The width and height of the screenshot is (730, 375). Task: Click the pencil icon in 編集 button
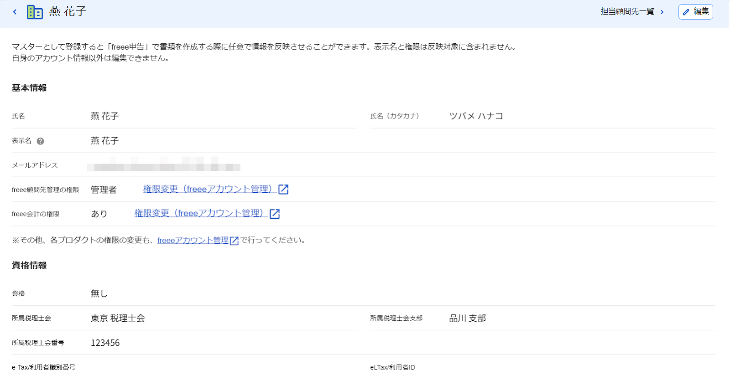pyautogui.click(x=686, y=12)
